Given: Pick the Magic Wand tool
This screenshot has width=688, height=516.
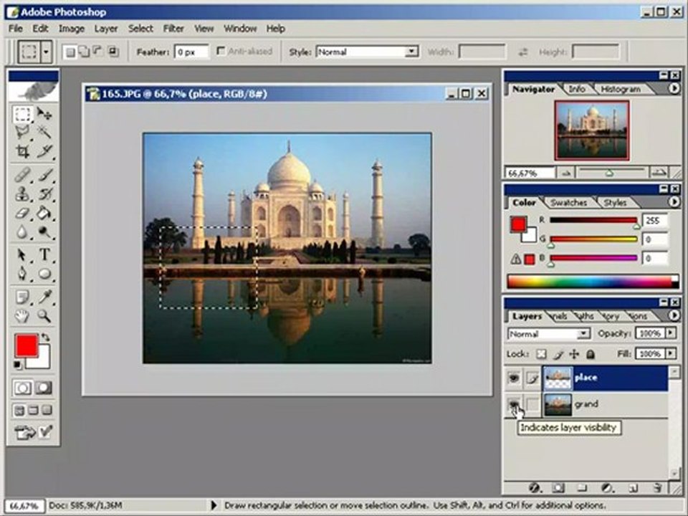Looking at the screenshot, I should [44, 132].
